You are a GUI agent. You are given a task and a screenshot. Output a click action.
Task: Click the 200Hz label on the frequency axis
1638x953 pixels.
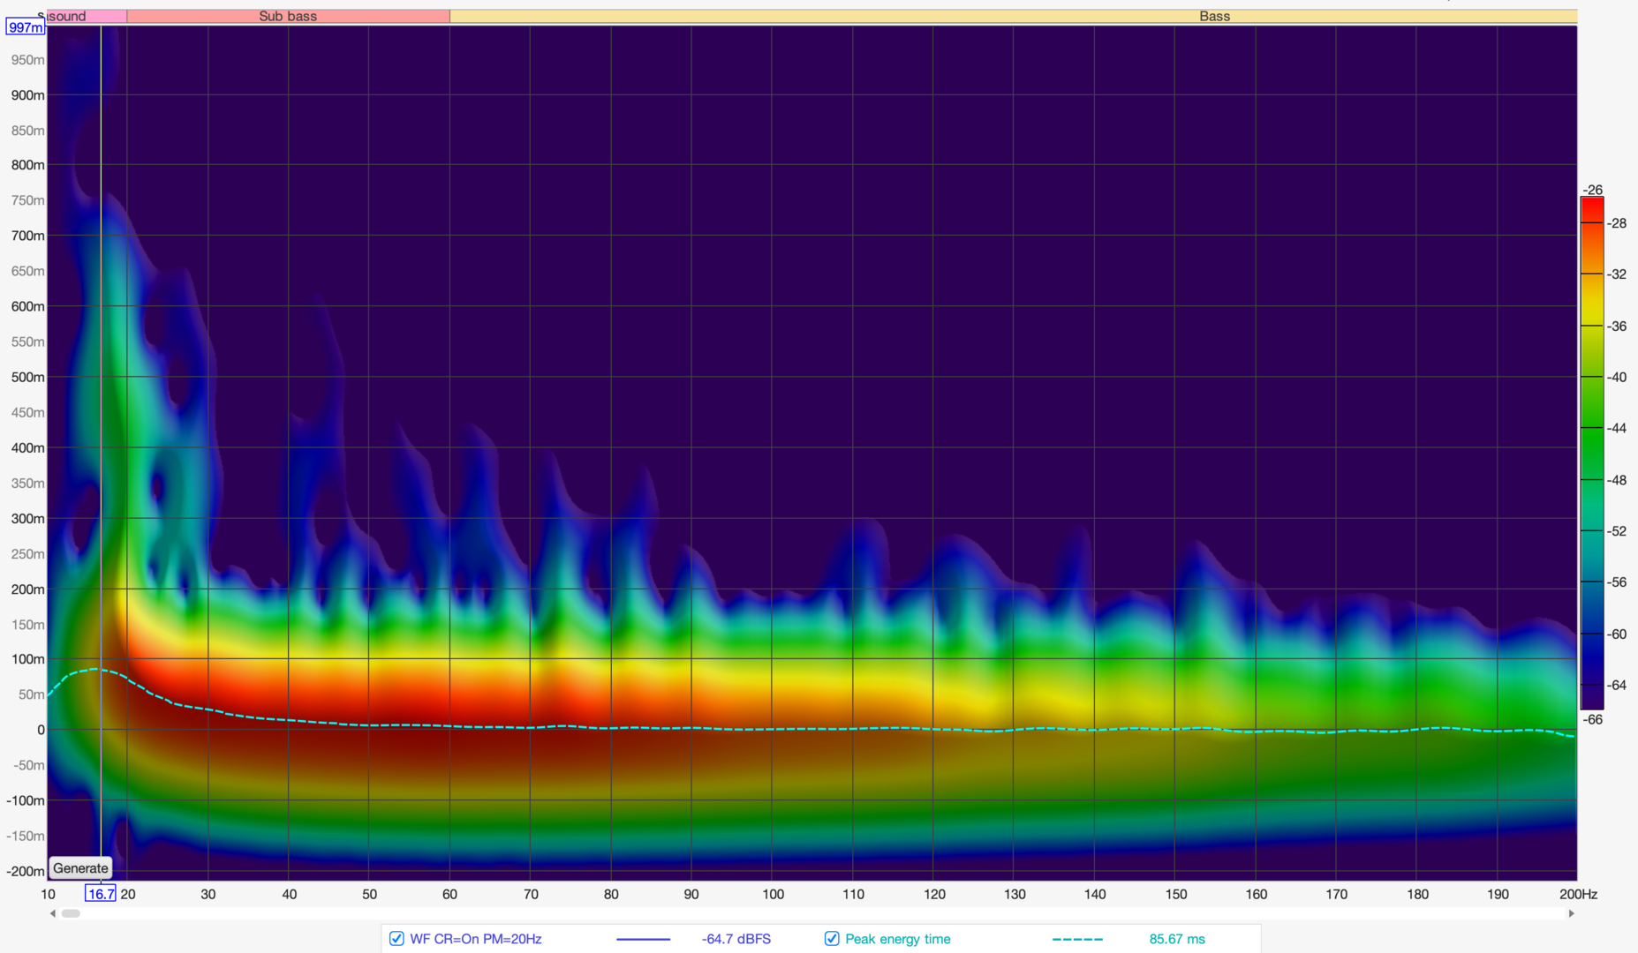pyautogui.click(x=1577, y=894)
